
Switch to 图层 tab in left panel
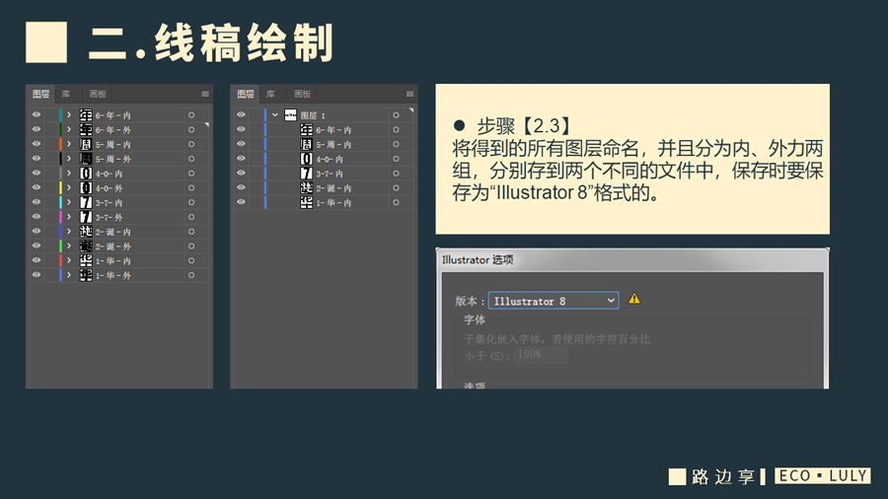(40, 94)
